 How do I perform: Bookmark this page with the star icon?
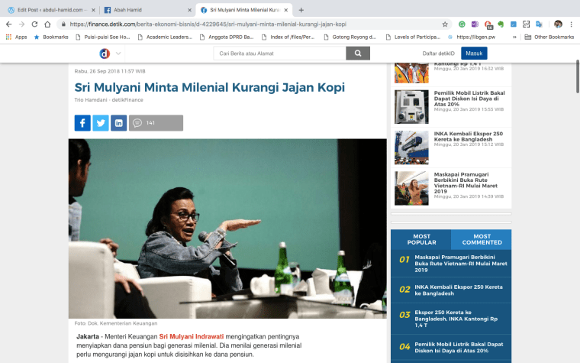pyautogui.click(x=445, y=24)
